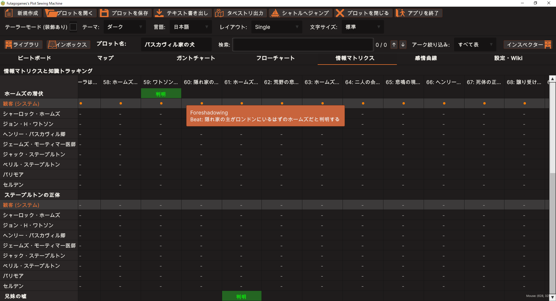Open the 設定・Wiki tab

(508, 58)
